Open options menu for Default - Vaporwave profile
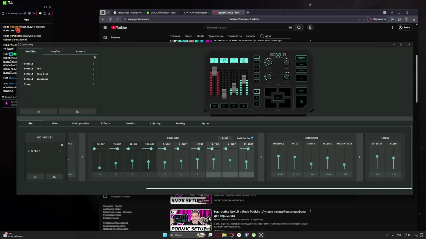Viewport: 426px width, 239px height. coord(94,79)
